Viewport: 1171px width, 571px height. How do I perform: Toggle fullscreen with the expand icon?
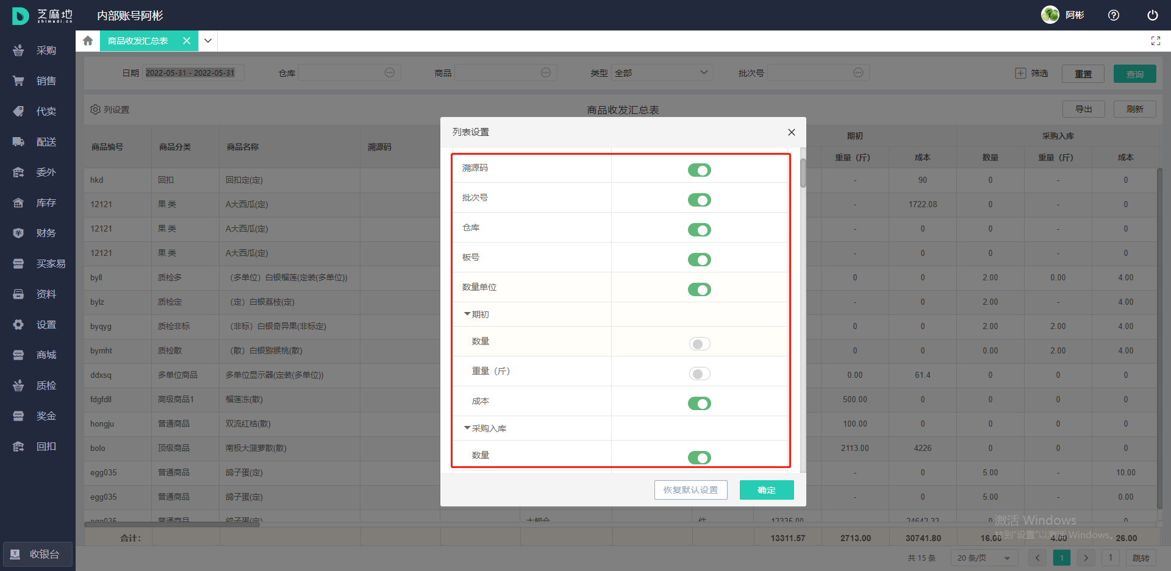1156,41
